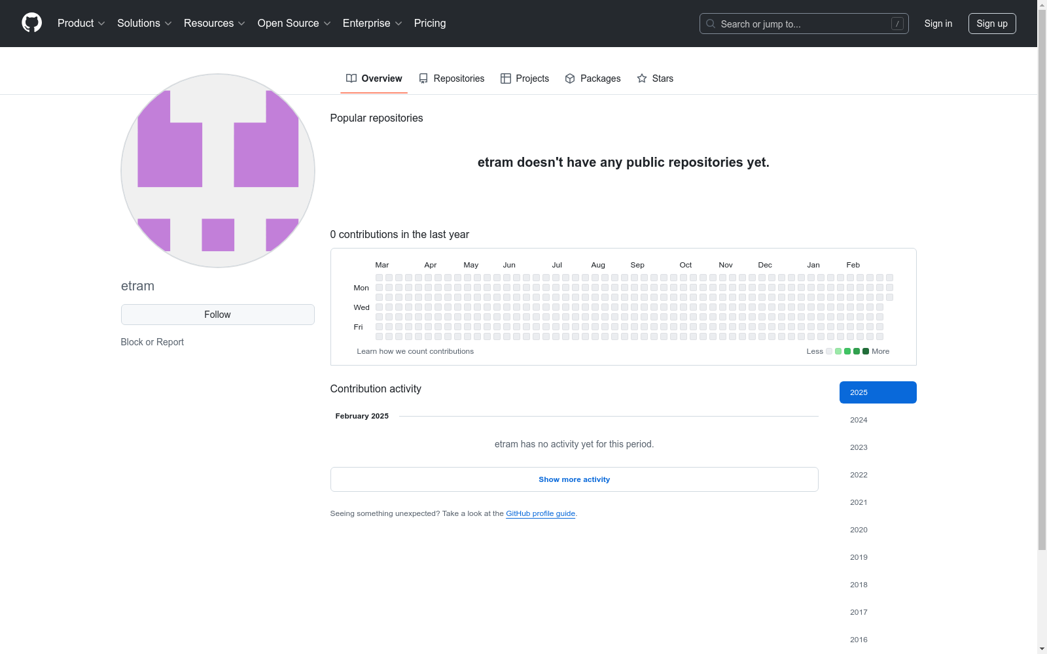
Task: Follow the user etram
Action: tap(218, 315)
